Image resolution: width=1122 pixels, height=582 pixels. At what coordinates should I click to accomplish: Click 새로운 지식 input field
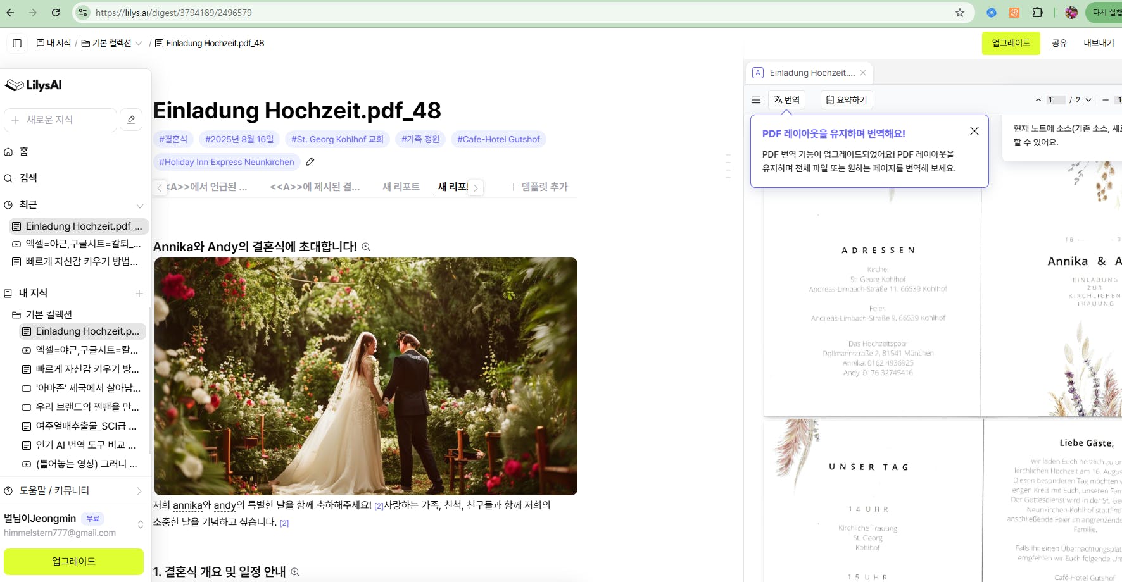[61, 120]
